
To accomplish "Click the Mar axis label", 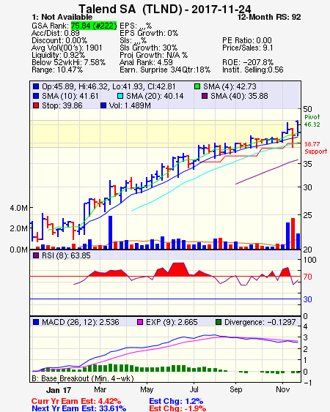I will (100, 389).
